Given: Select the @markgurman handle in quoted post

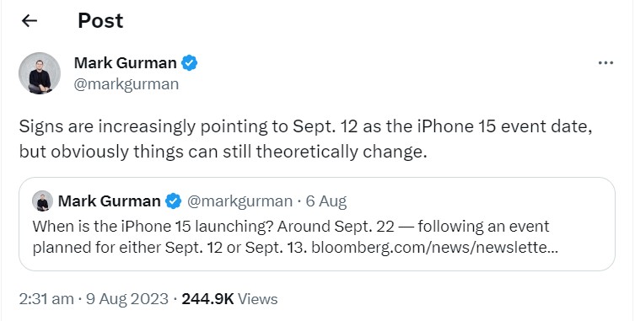Looking at the screenshot, I should 239,201.
